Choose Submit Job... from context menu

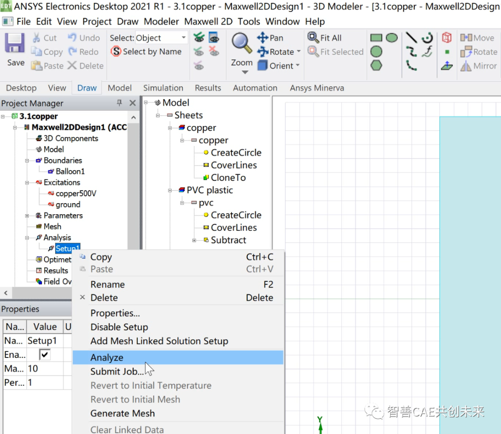178,371
